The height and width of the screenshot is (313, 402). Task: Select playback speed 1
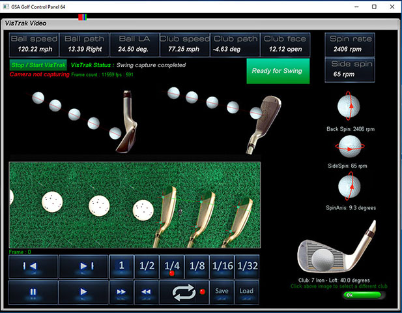pyautogui.click(x=121, y=267)
